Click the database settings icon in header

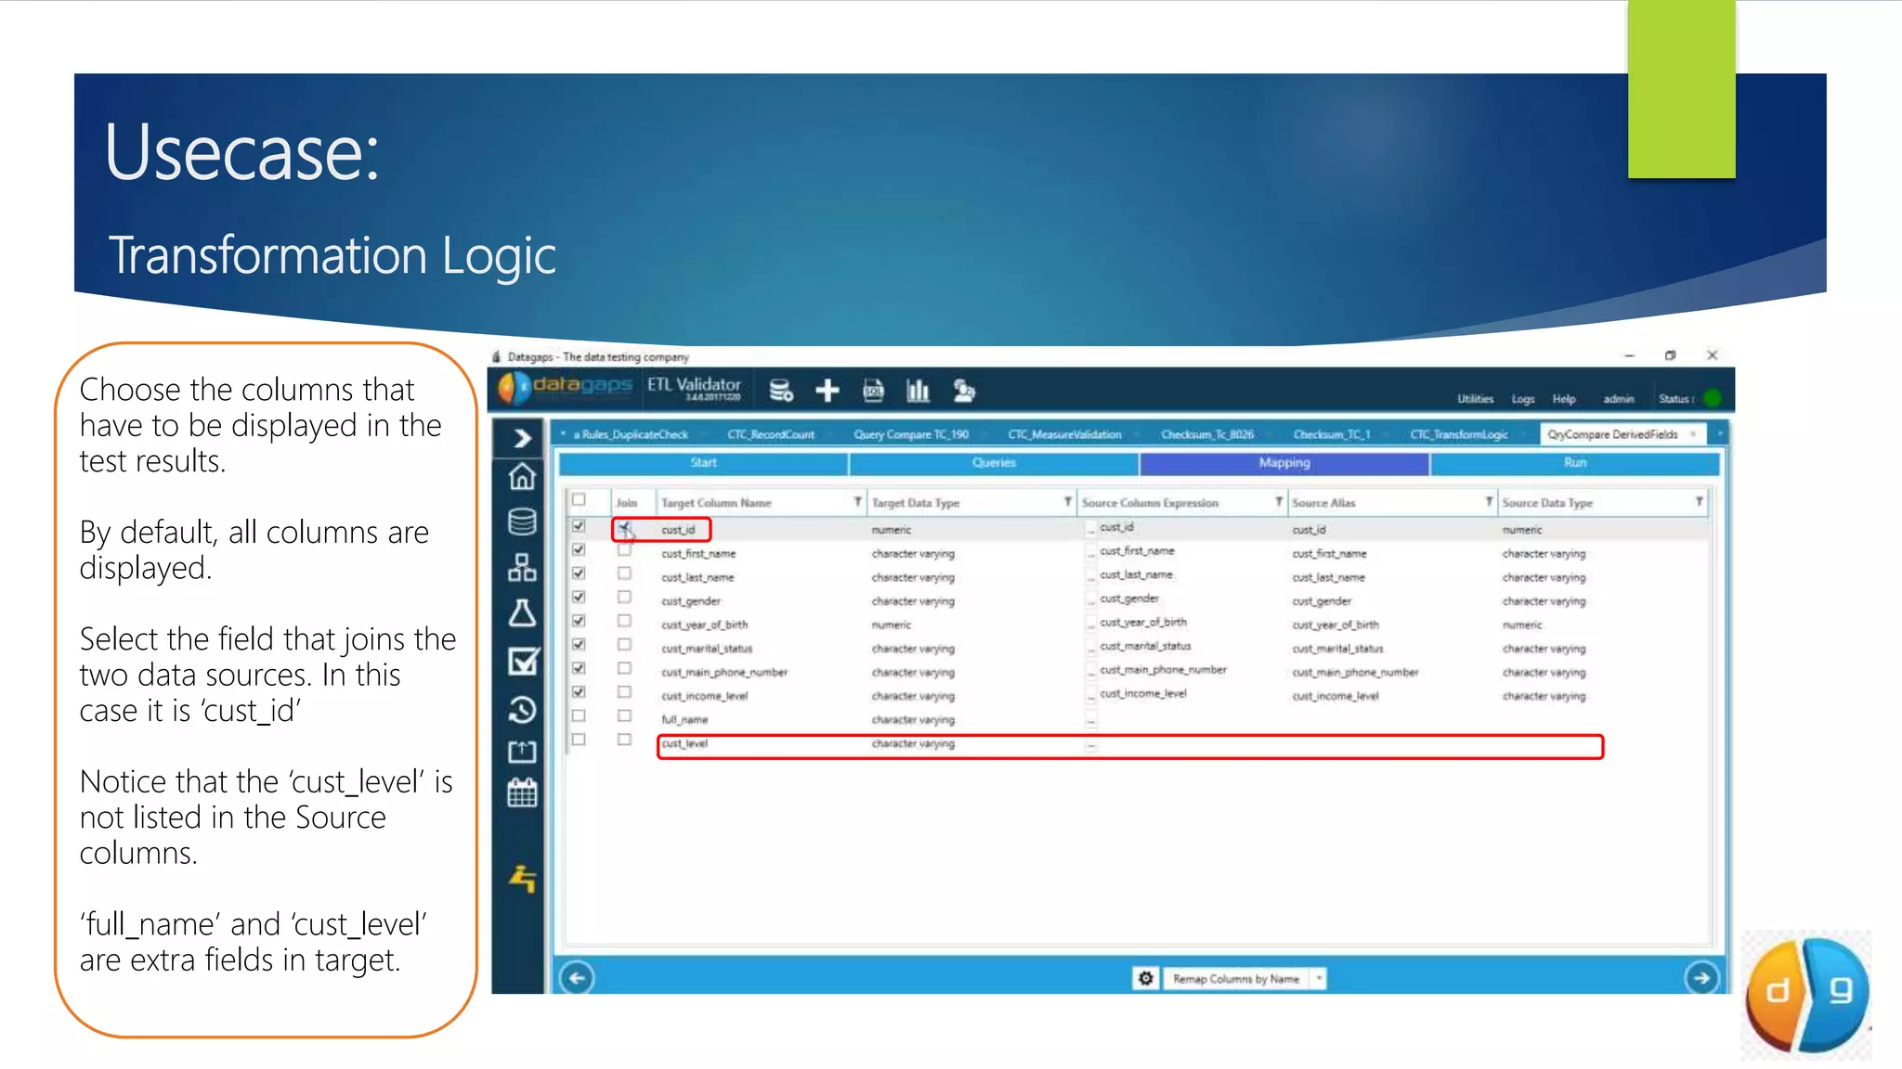click(781, 391)
